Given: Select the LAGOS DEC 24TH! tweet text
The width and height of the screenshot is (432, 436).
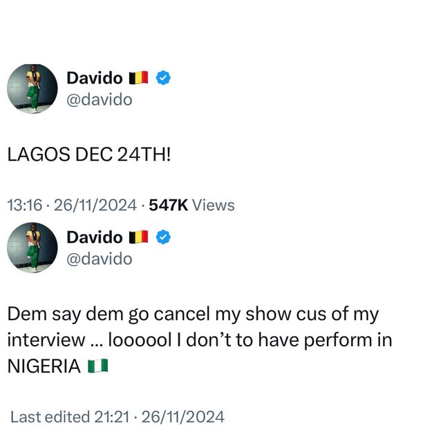Looking at the screenshot, I should pos(88,155).
